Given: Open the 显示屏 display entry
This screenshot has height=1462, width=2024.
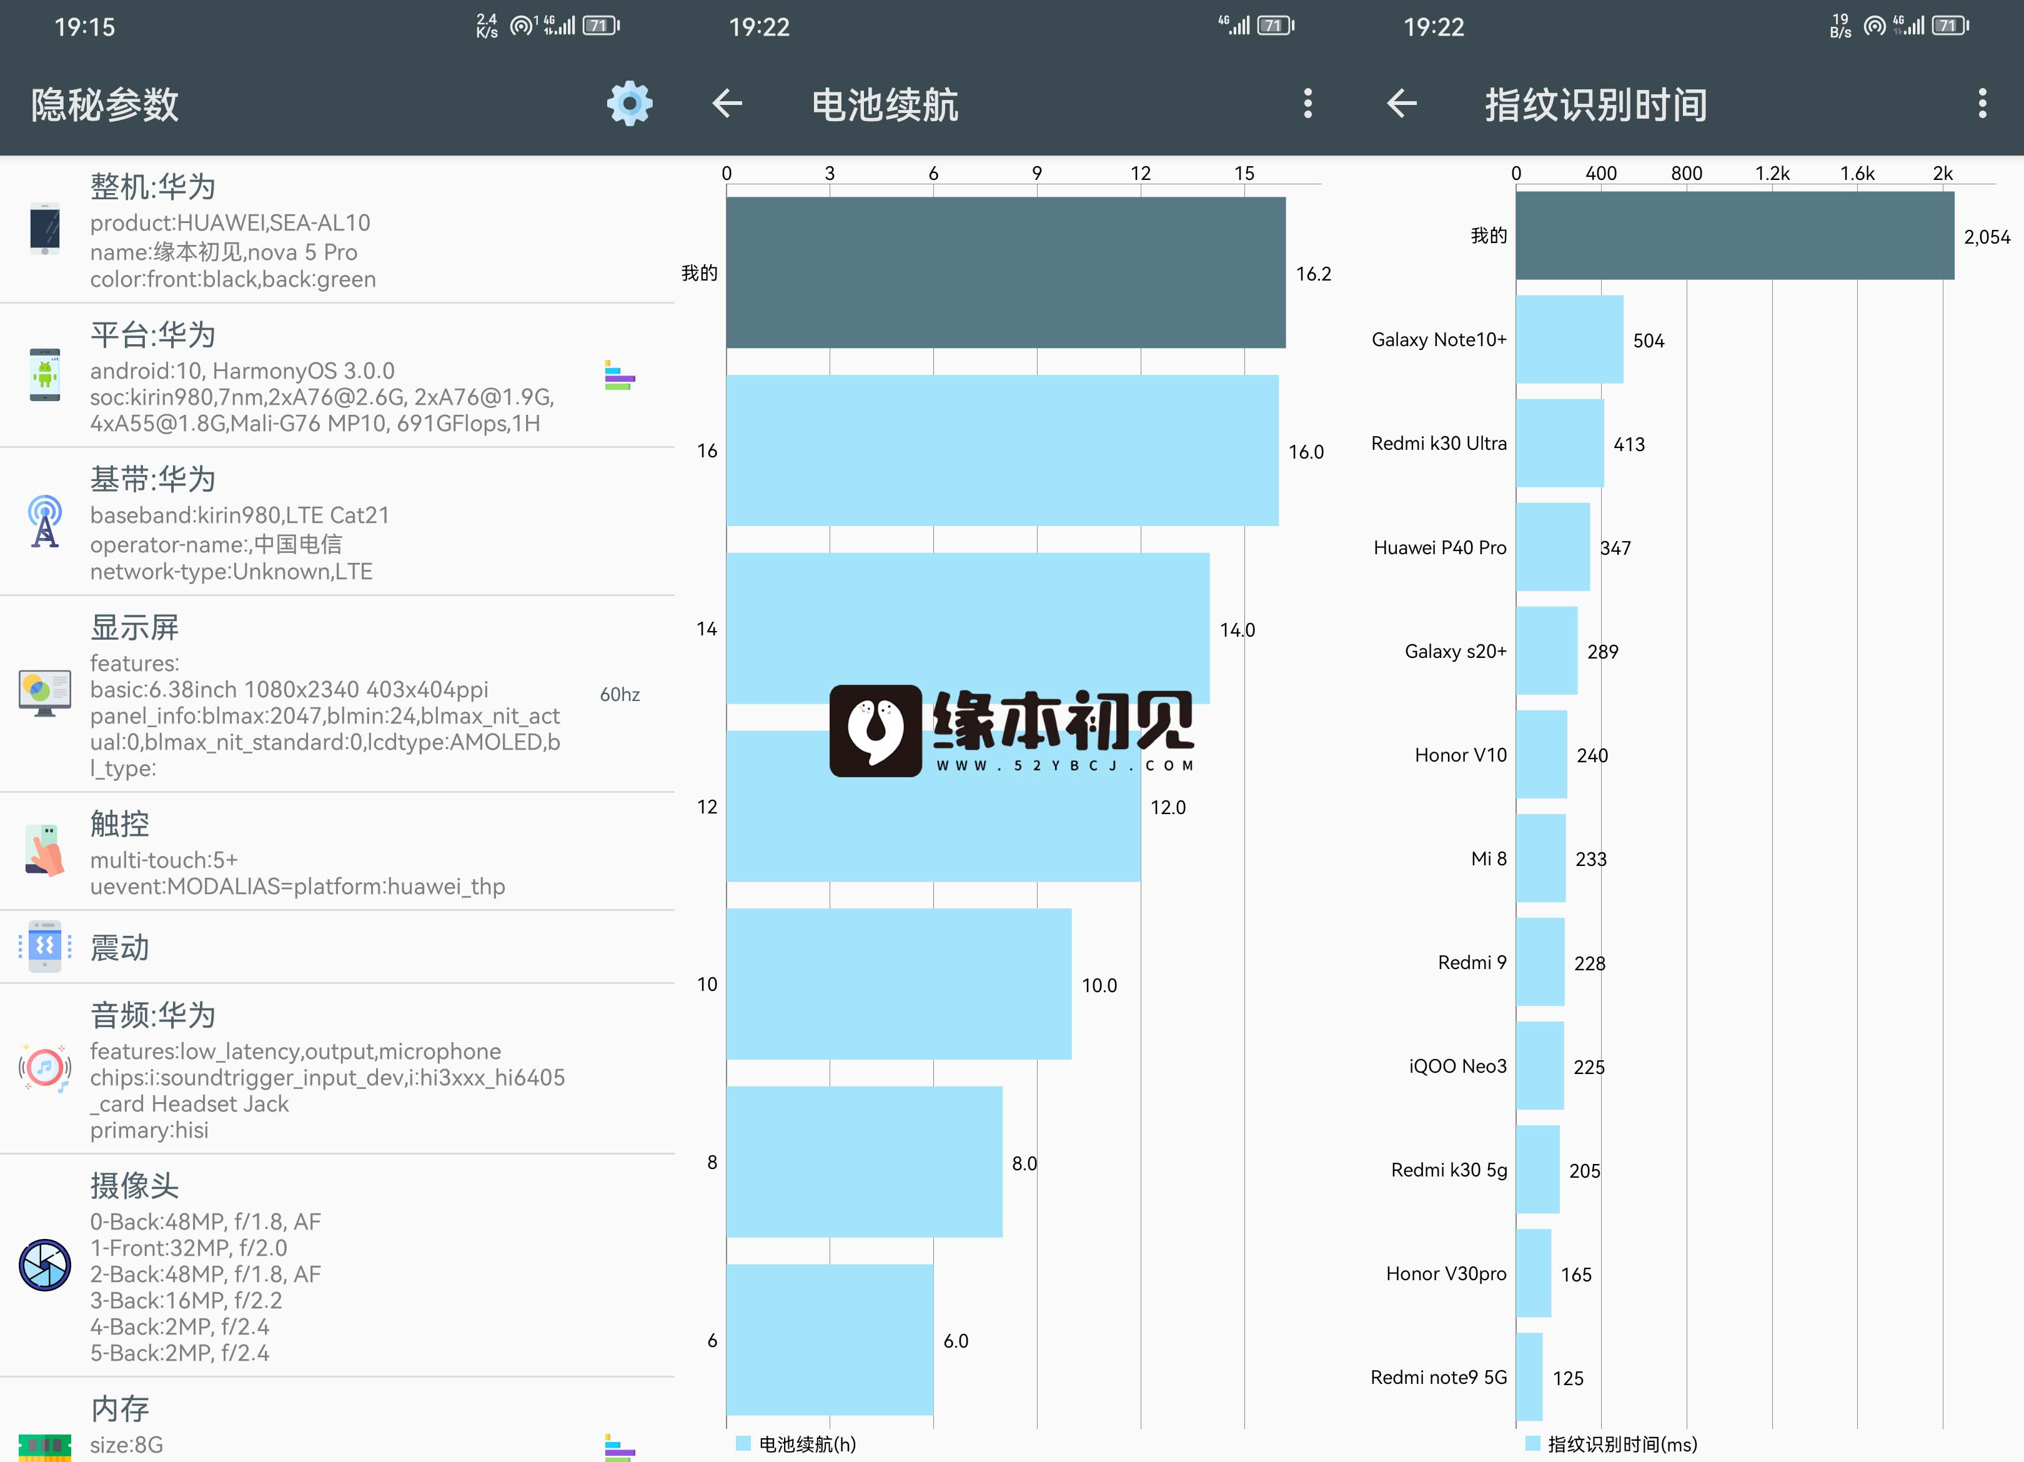Looking at the screenshot, I should (337, 694).
